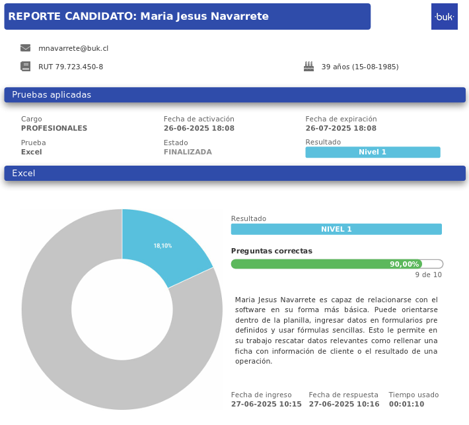Click the birthday cake icon
Image resolution: width=469 pixels, height=425 pixels.
(308, 66)
